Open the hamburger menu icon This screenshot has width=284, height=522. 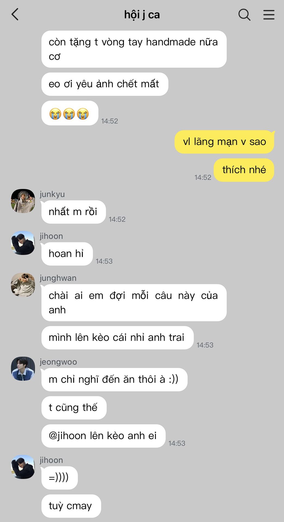click(269, 15)
